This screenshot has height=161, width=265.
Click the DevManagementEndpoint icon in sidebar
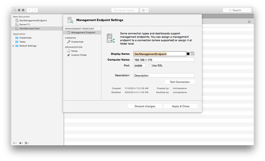(17, 20)
